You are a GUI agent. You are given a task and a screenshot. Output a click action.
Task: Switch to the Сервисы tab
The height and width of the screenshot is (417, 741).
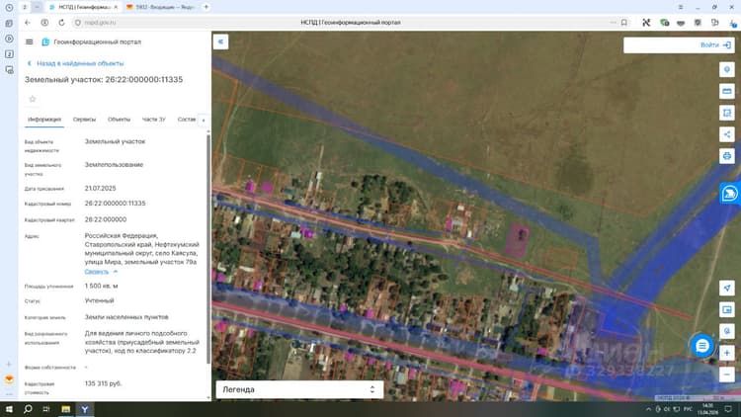[84, 120]
